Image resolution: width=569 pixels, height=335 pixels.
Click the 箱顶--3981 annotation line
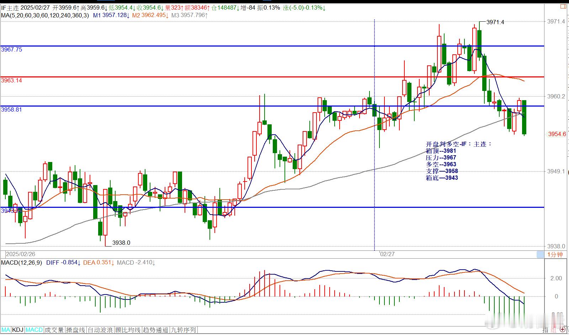[x=441, y=151]
